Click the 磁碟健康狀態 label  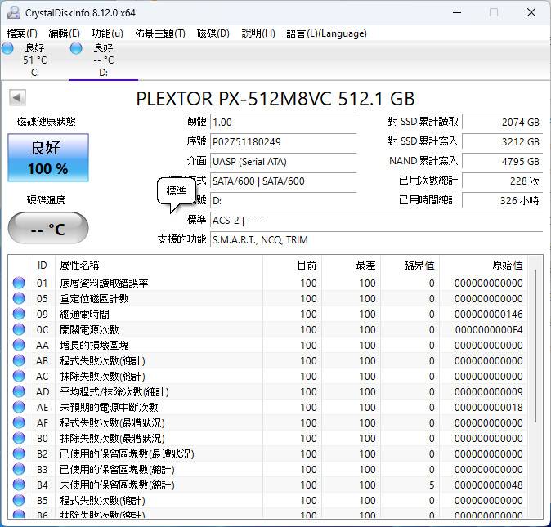pyautogui.click(x=47, y=122)
